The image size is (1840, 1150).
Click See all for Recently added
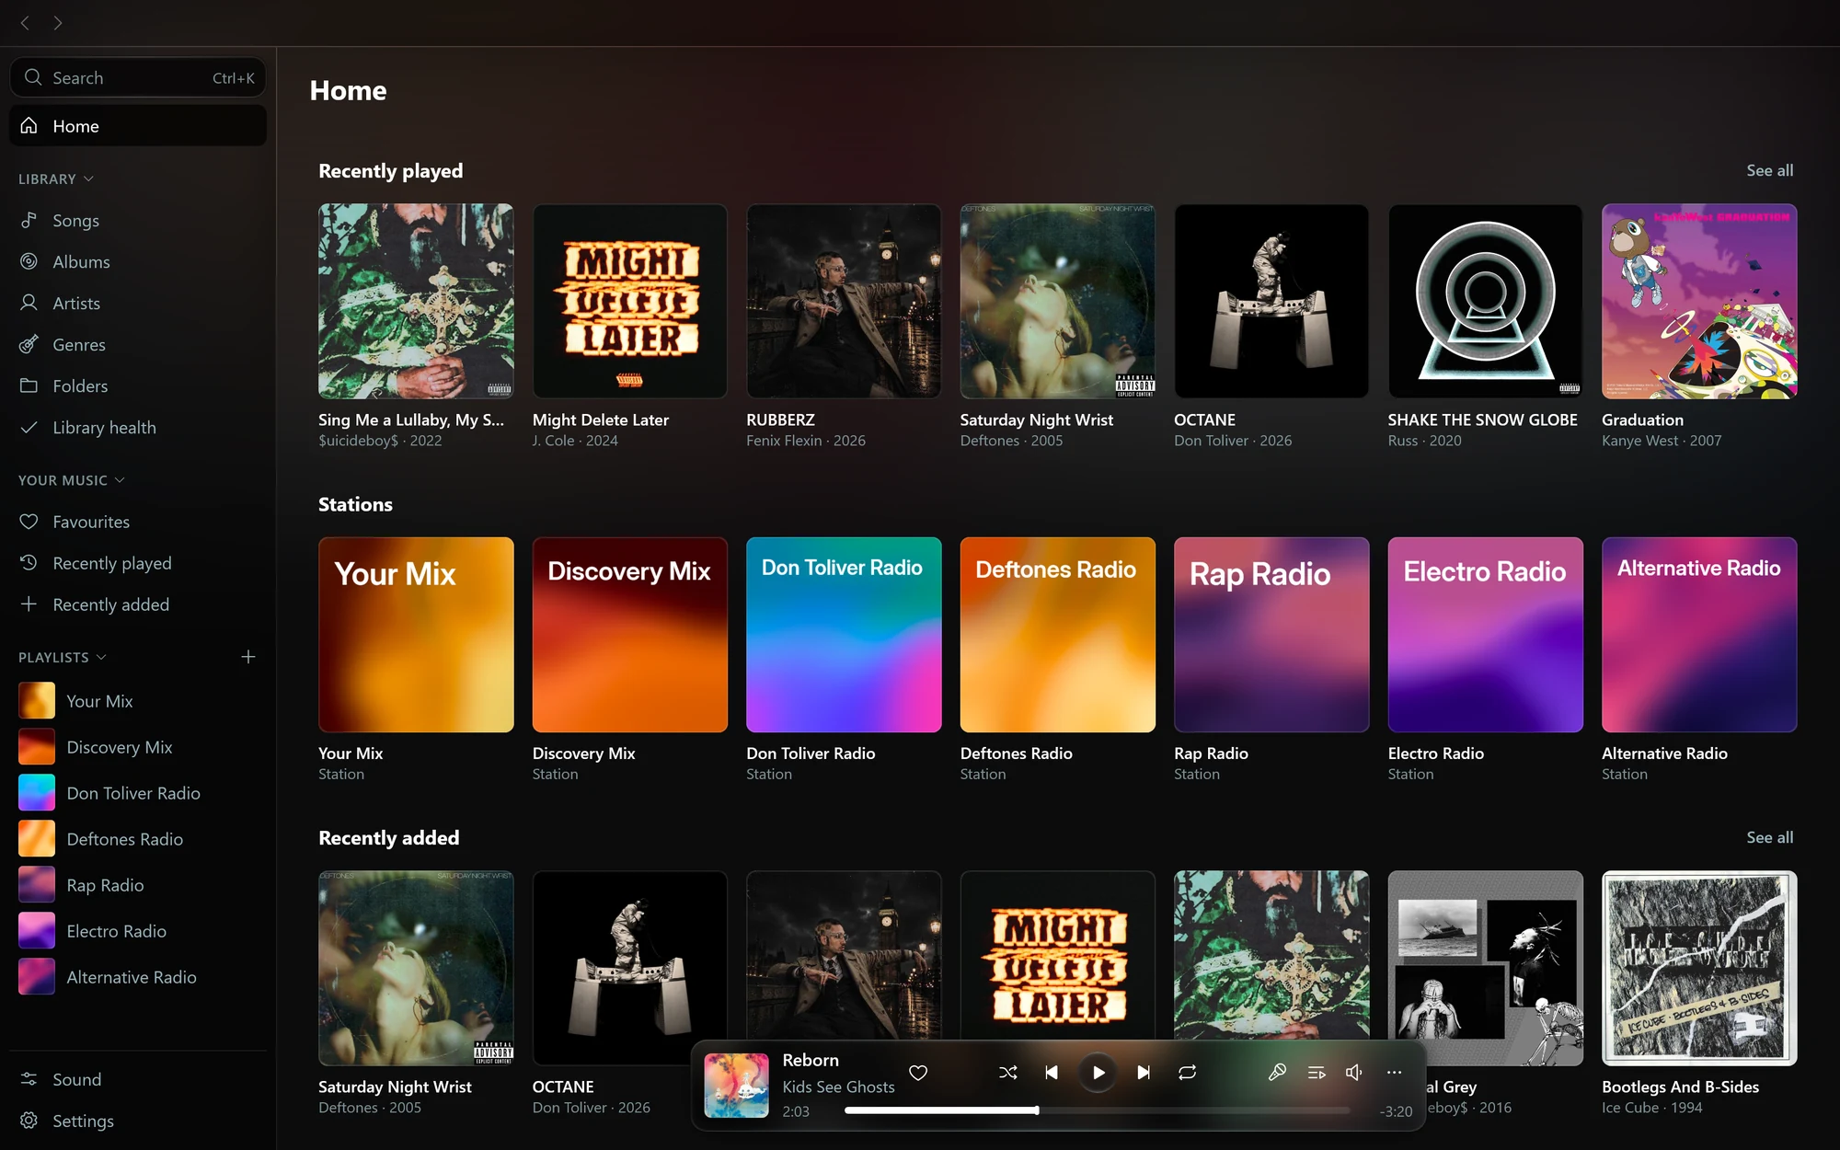click(1769, 837)
